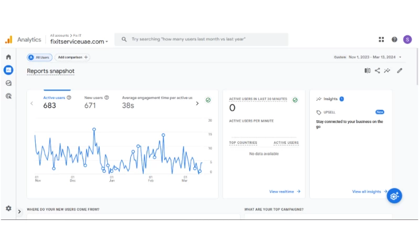Click the users chart card status checkmark
This screenshot has height=252, width=420.
[208, 100]
